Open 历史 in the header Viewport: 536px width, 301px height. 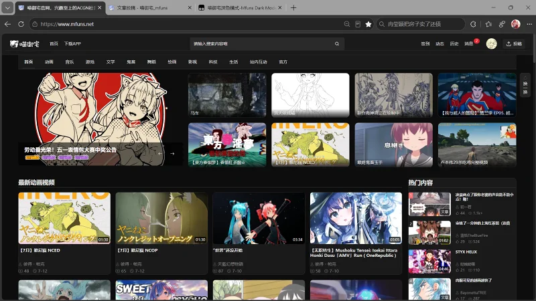coord(454,43)
